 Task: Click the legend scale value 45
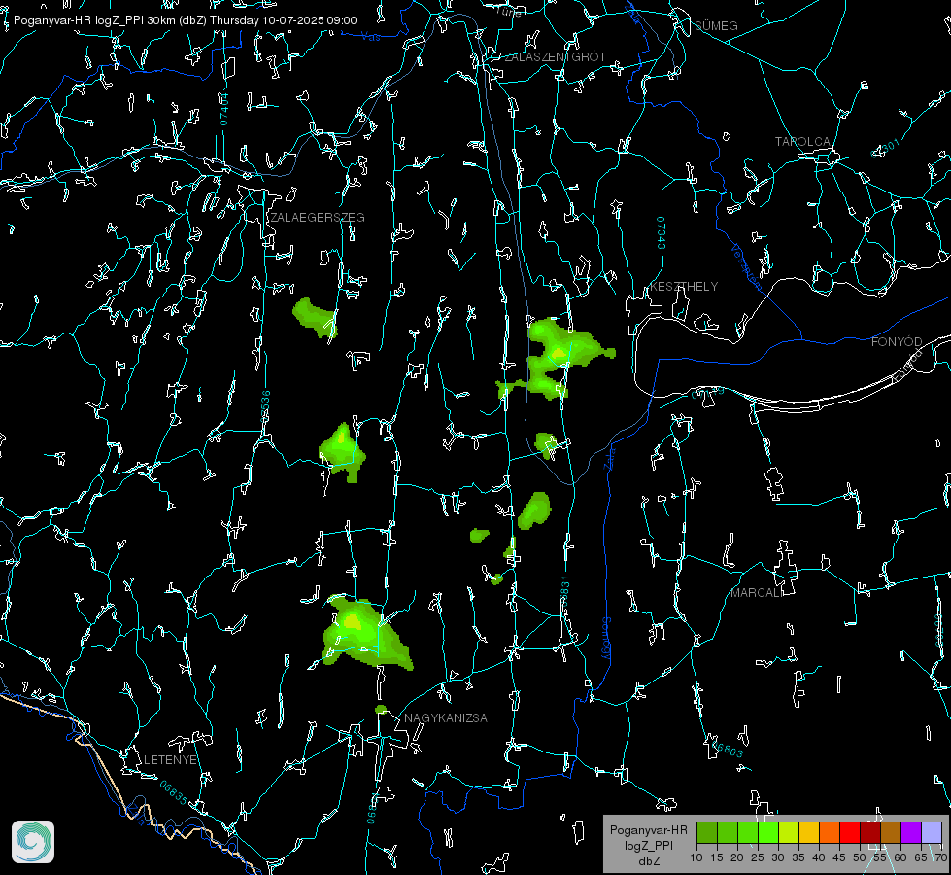click(x=838, y=857)
